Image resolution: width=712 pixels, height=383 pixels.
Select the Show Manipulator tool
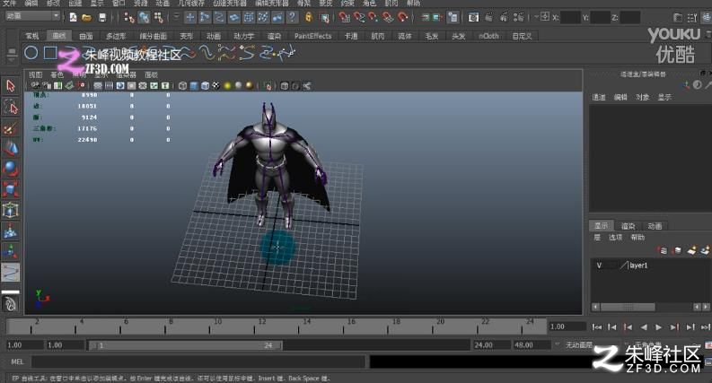tap(11, 251)
